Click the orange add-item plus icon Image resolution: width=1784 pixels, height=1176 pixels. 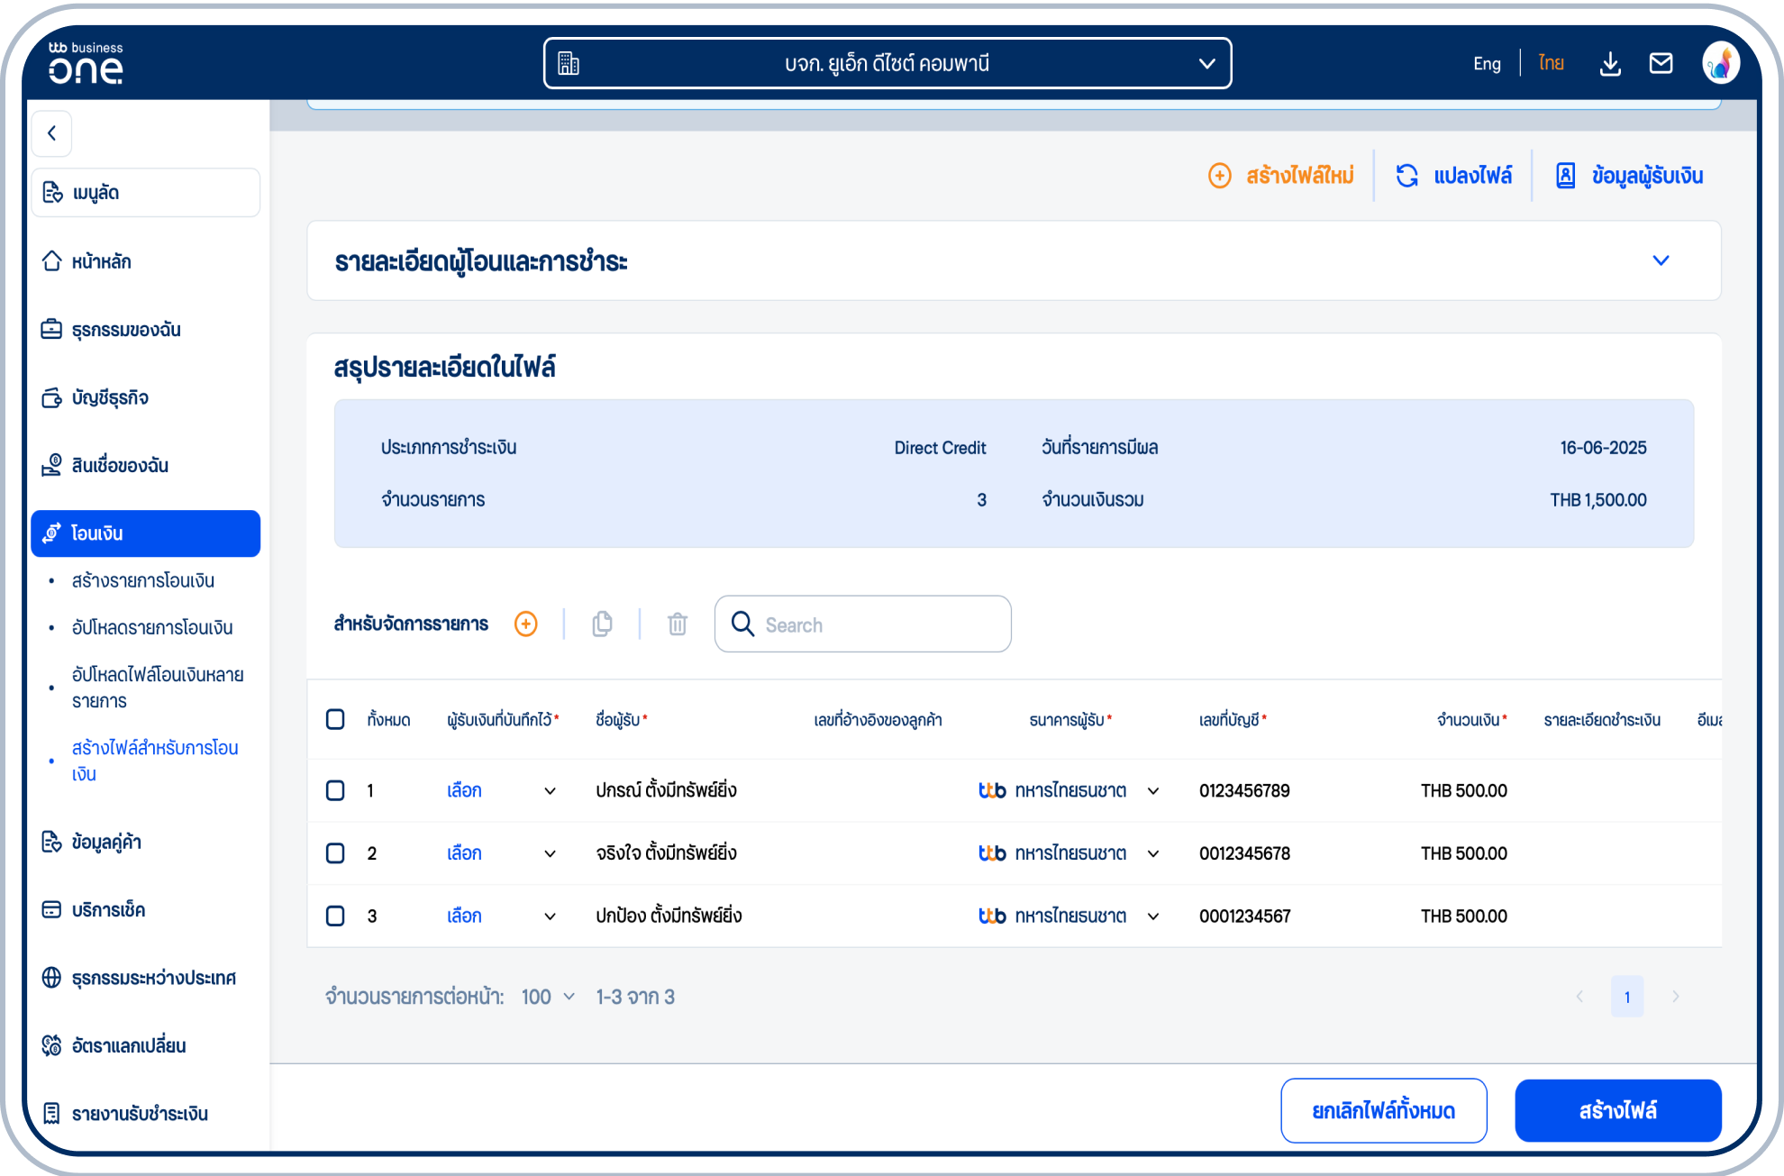coord(526,624)
